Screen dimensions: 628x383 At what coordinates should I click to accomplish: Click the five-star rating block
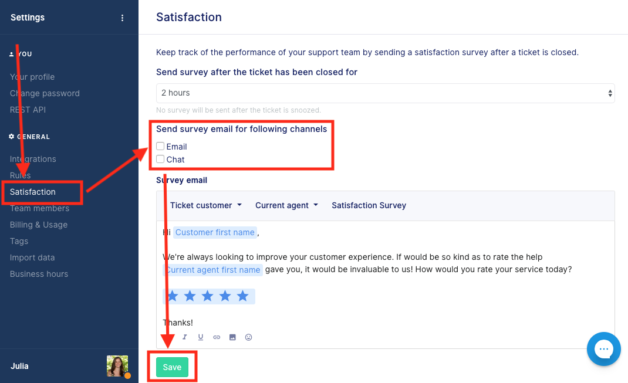pyautogui.click(x=209, y=296)
